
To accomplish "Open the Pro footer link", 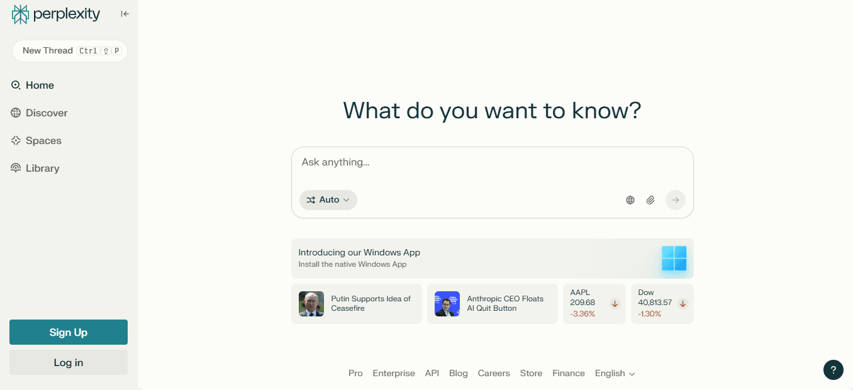I will pyautogui.click(x=355, y=374).
